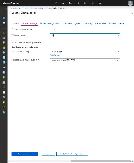Open the green Load balancers diamond icon
Screen dimensions: 134x163
coord(4,77)
